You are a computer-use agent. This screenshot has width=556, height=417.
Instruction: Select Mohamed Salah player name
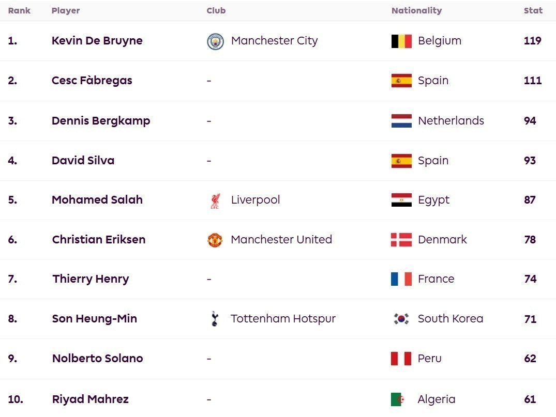pos(97,200)
